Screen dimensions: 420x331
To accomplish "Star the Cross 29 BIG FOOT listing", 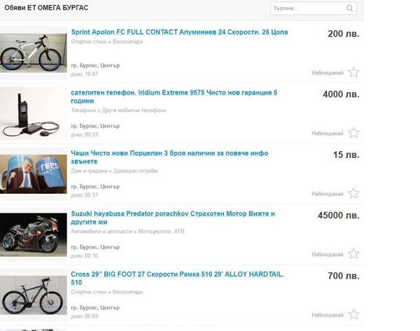I will (353, 314).
